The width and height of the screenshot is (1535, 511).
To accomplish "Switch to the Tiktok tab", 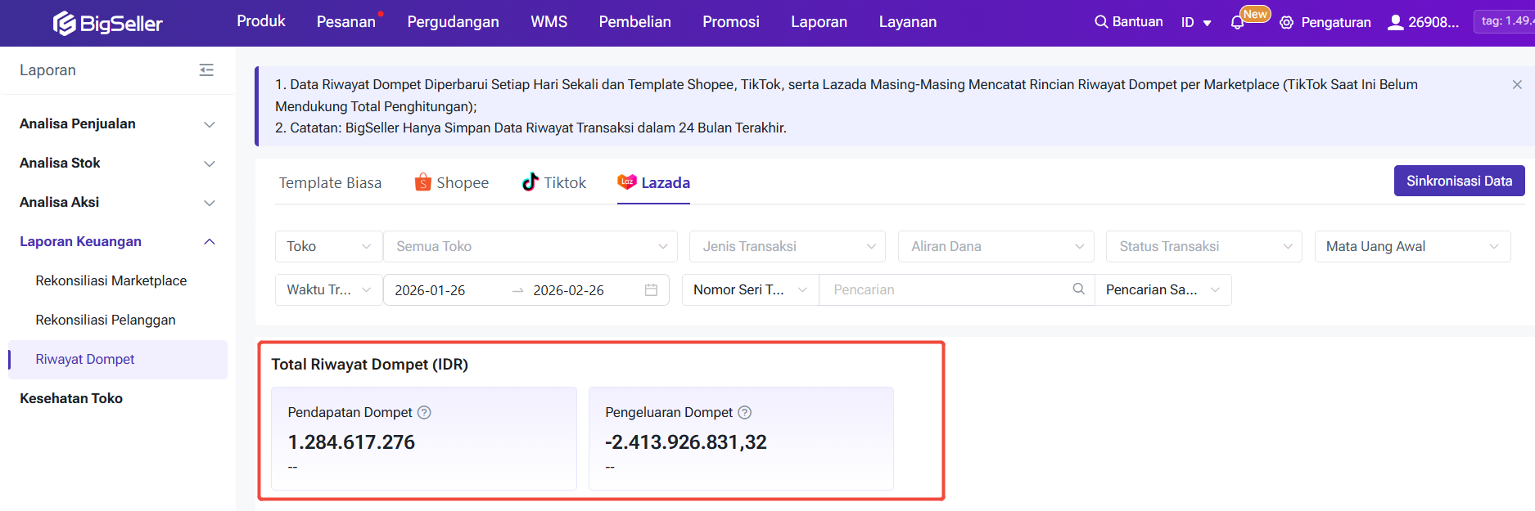I will pos(554,183).
